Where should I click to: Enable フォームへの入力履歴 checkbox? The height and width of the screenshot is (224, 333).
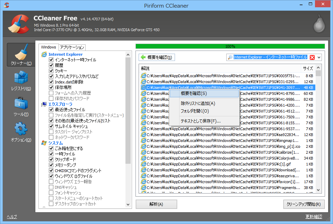[x=51, y=93]
